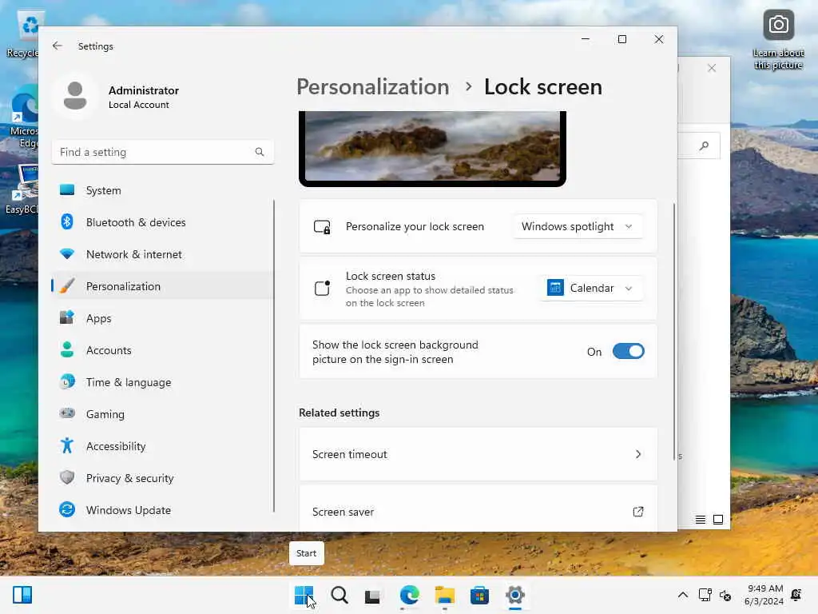
Task: Click the Apps icon in sidebar
Action: (x=67, y=318)
